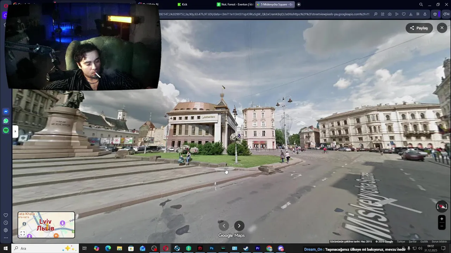Open File Explorer from the taskbar
The width and height of the screenshot is (451, 253).
119,248
